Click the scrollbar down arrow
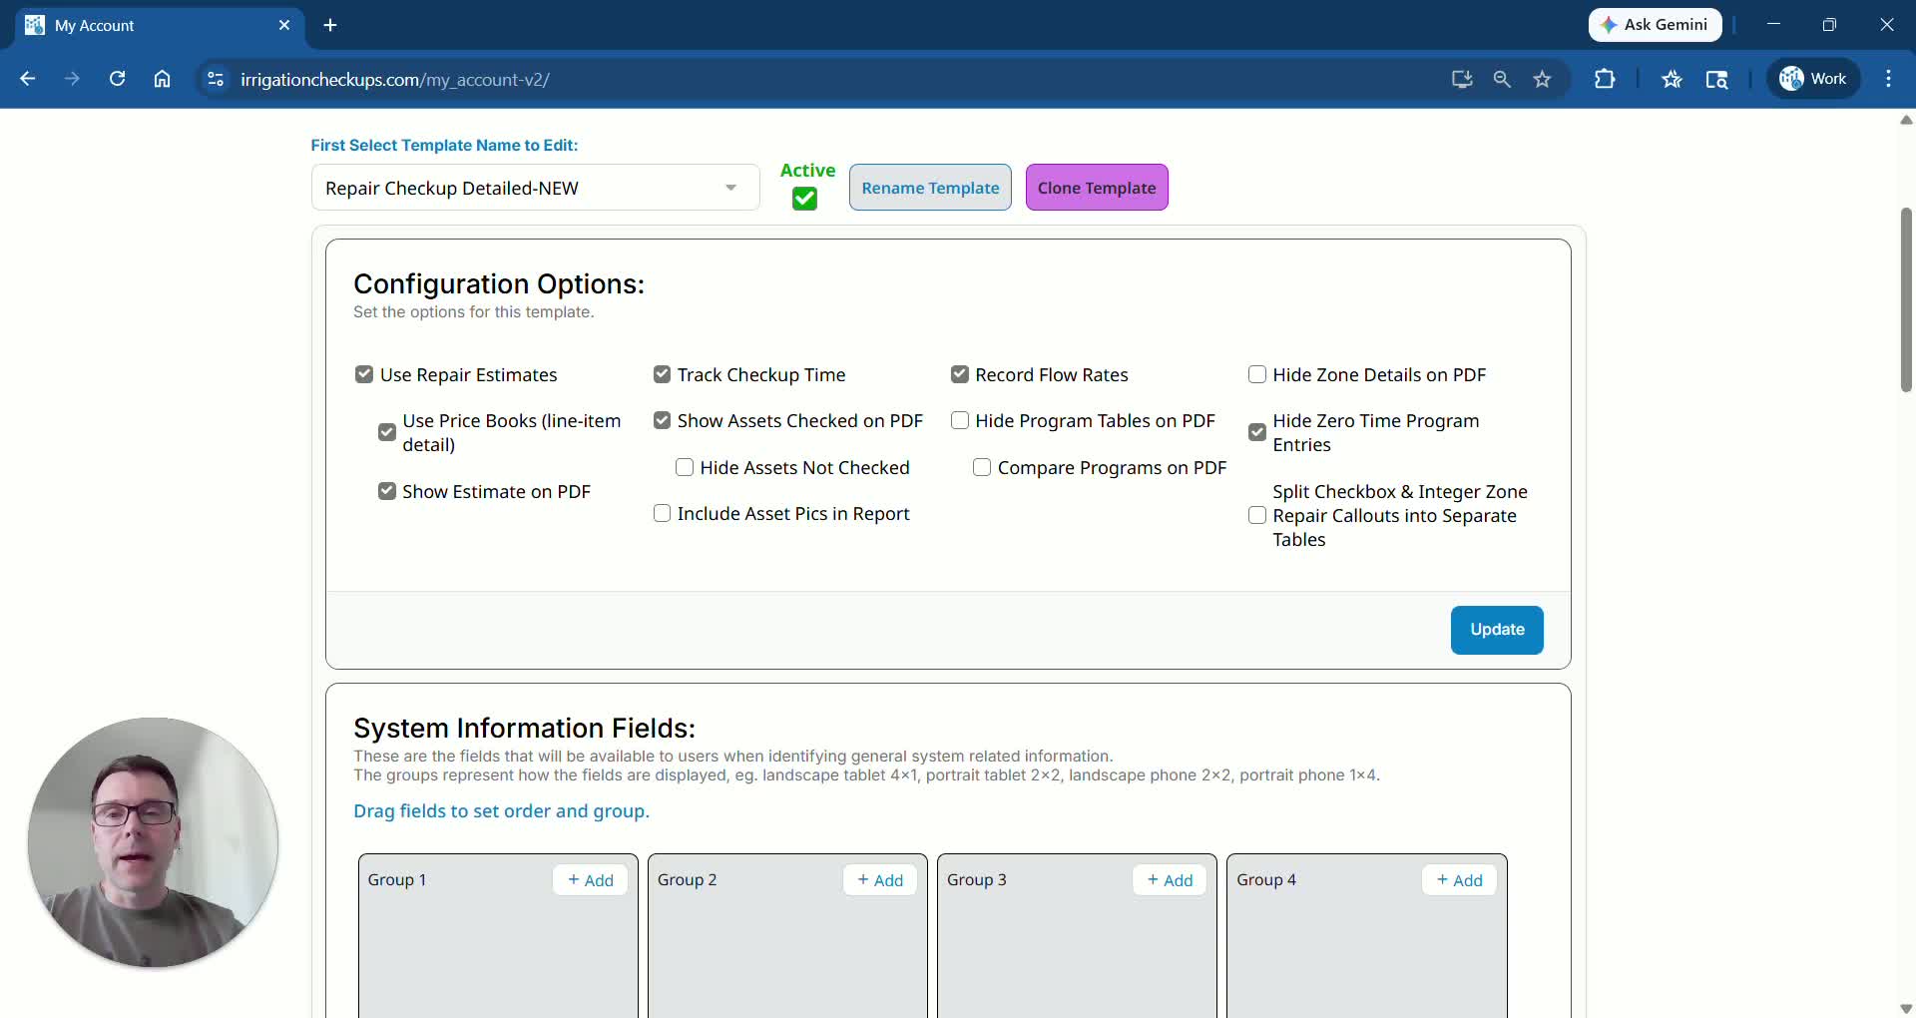Viewport: 1916px width, 1018px height. click(x=1906, y=1008)
